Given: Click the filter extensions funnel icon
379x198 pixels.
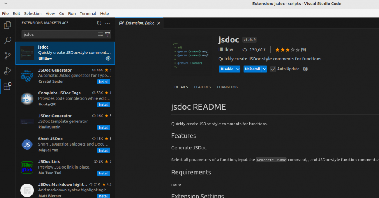Looking at the screenshot, I should point(107,34).
